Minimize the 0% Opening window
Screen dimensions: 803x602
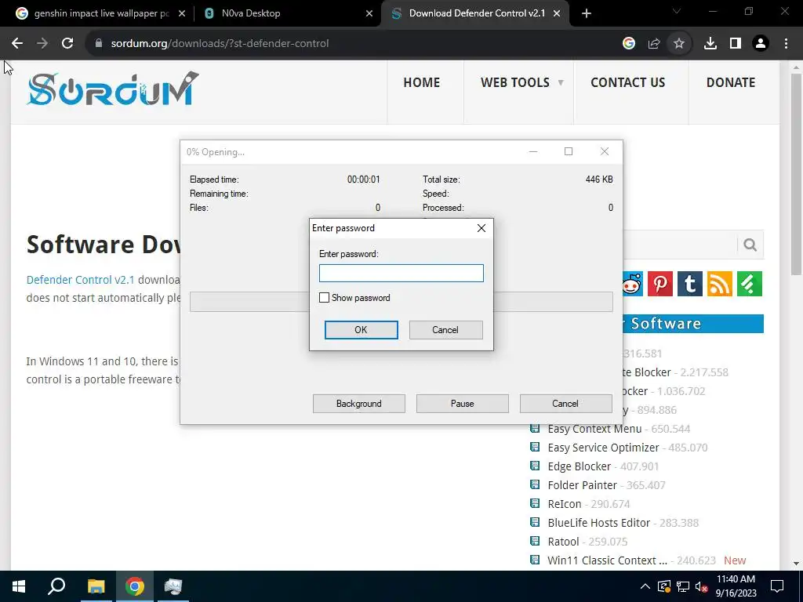coord(533,151)
